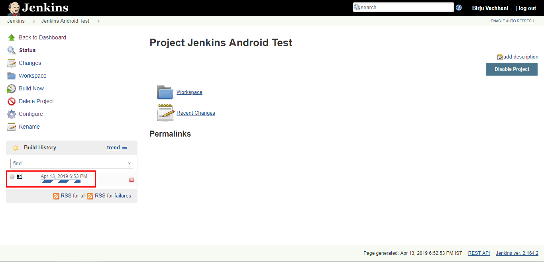Enable auto refresh for the page

click(x=512, y=21)
